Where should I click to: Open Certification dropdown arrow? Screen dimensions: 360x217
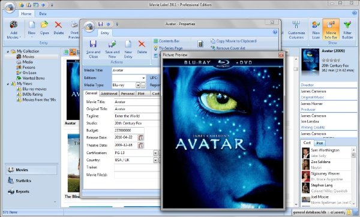[x=155, y=153]
